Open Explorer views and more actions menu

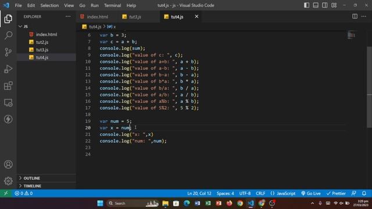68,17
